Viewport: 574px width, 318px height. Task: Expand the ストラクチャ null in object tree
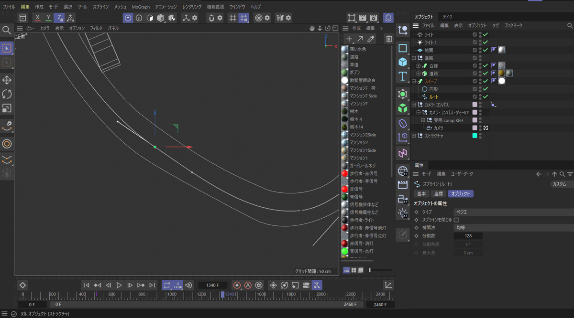point(414,136)
